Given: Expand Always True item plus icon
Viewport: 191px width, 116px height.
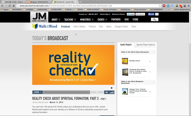Looking at the screenshot, I should [150, 92].
